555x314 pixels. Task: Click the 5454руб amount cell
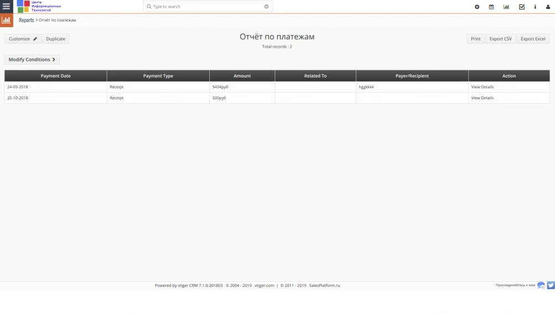point(242,87)
